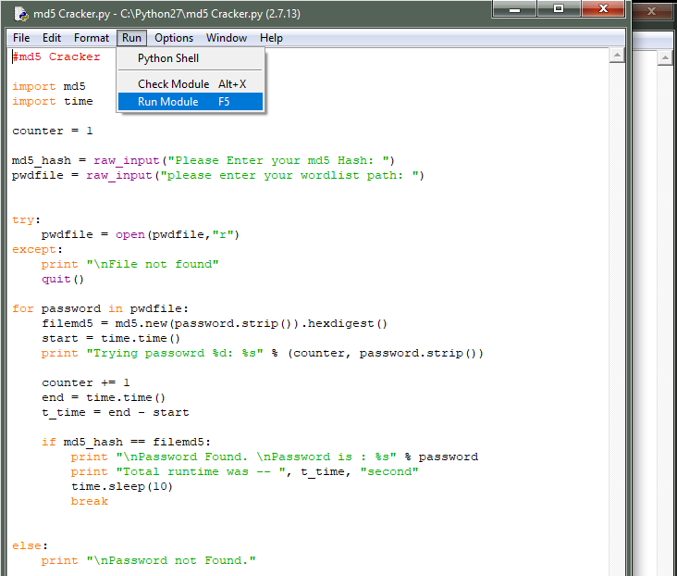The image size is (677, 576).
Task: Close the md5 Cracker.py window
Action: pyautogui.click(x=603, y=9)
